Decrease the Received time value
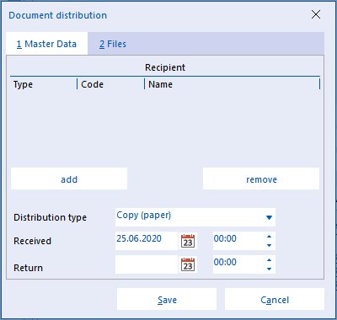This screenshot has height=320, width=337. (x=269, y=245)
